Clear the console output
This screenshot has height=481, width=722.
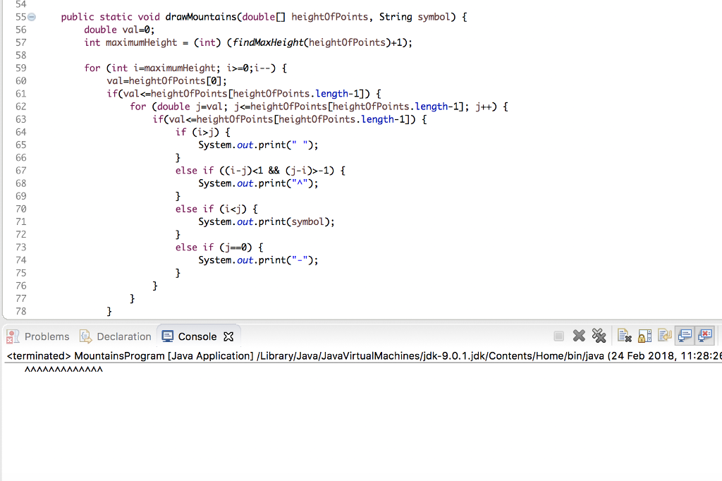click(624, 336)
